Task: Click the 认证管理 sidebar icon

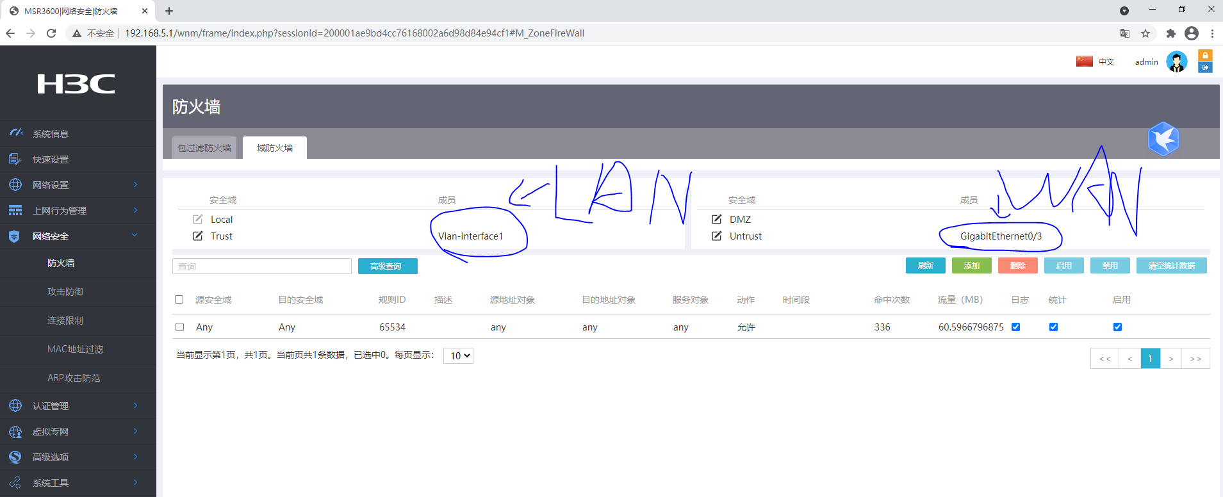Action: pyautogui.click(x=15, y=405)
